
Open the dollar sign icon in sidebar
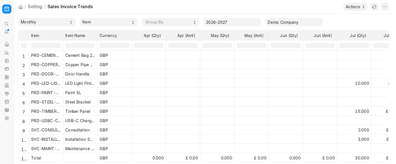tap(7, 77)
